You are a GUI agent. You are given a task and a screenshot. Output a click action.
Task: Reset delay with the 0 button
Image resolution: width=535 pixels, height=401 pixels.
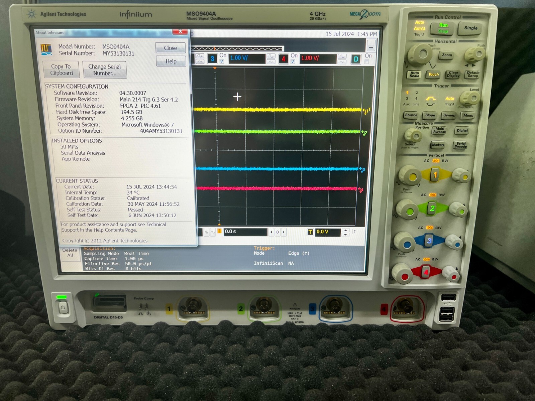(x=277, y=232)
